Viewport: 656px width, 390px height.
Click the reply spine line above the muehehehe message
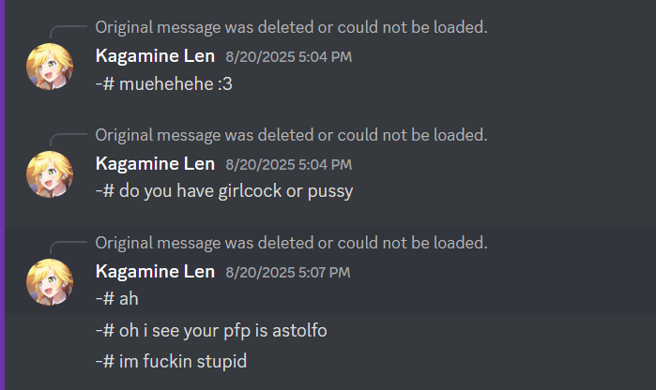pos(69,32)
